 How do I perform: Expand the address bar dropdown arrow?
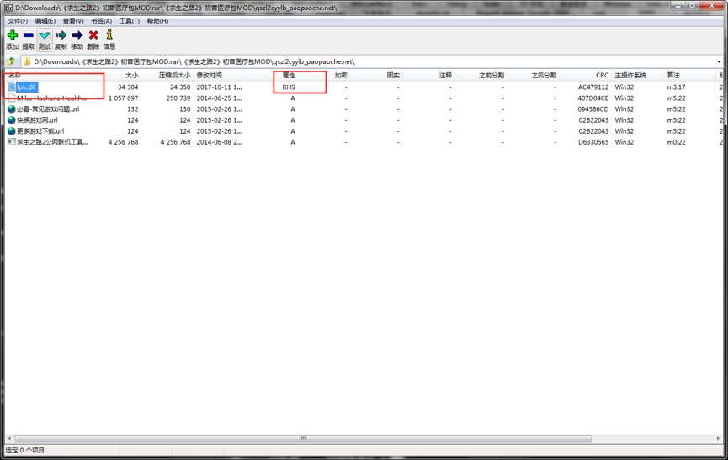click(719, 61)
